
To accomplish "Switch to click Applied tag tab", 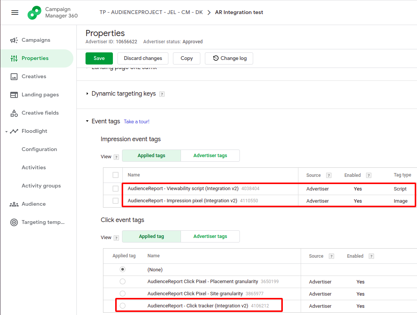I will (151, 236).
